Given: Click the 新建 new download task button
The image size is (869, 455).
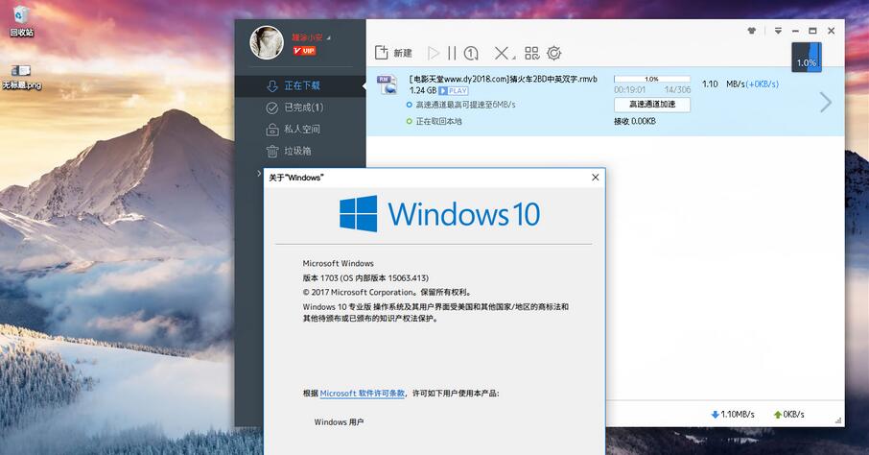Looking at the screenshot, I should pos(393,53).
